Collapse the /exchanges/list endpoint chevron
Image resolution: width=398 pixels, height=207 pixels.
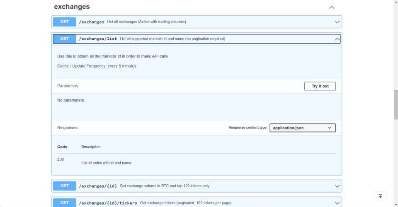coord(337,39)
